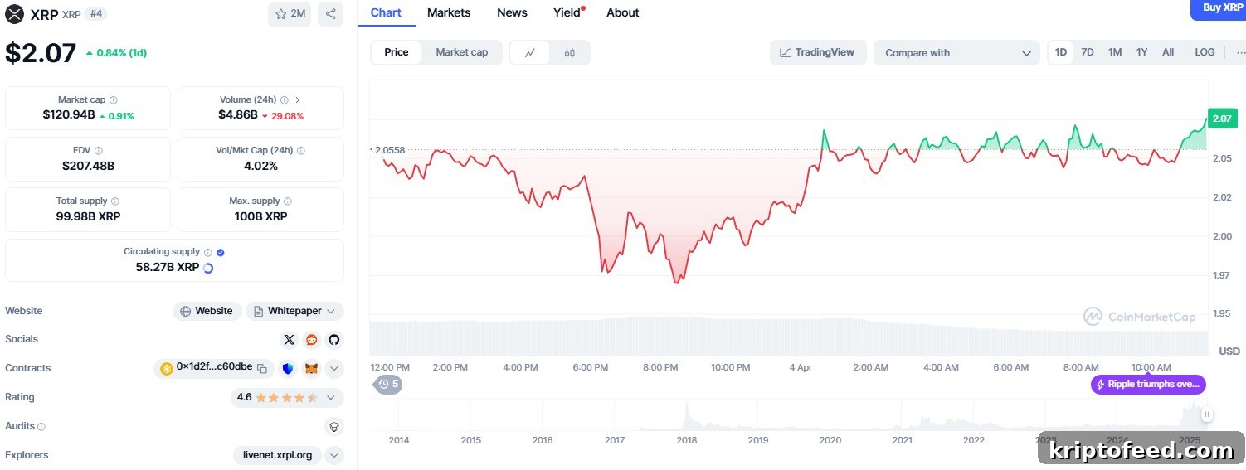
Task: Click the 4.6 star rating stars
Action: click(286, 397)
